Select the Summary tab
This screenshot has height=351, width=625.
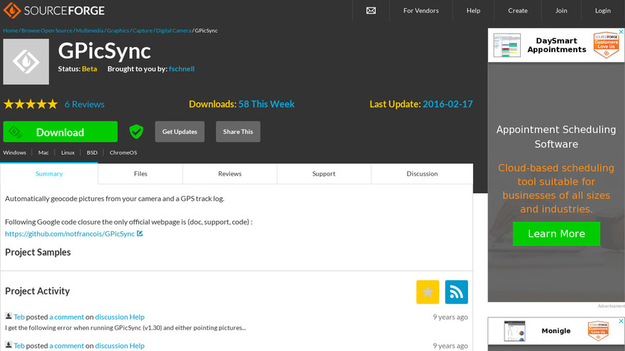(x=49, y=174)
